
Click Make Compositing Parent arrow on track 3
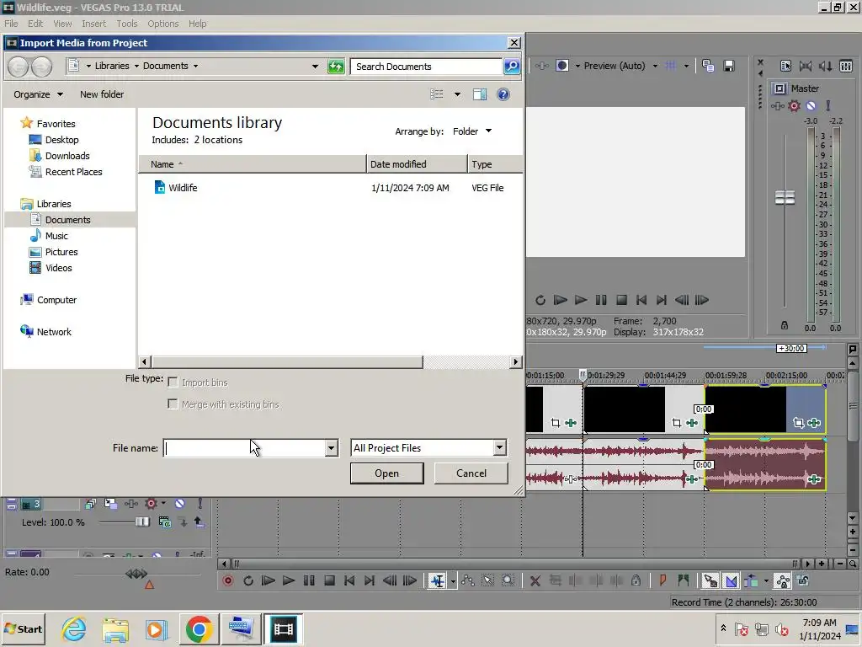(199, 522)
